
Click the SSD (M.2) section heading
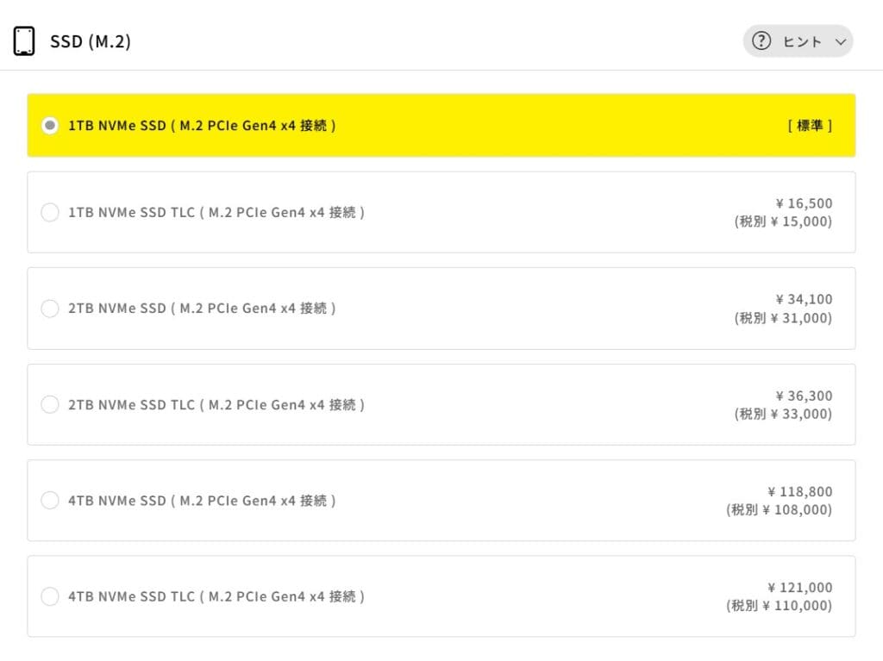(91, 41)
